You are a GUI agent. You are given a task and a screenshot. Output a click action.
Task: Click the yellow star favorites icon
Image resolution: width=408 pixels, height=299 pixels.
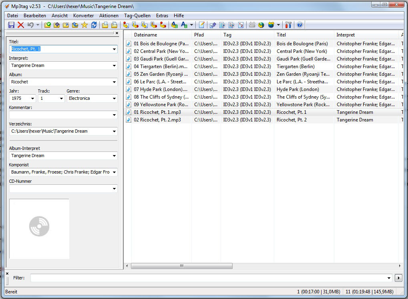click(x=84, y=25)
